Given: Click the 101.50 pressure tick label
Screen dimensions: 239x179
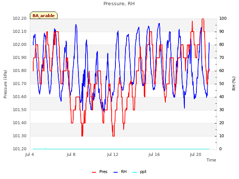Looking at the screenshot, I should 19,110.
